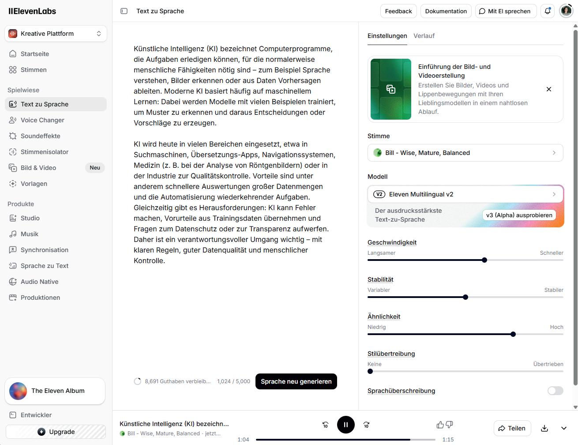Open the Kreative Plattform dropdown

pos(56,34)
